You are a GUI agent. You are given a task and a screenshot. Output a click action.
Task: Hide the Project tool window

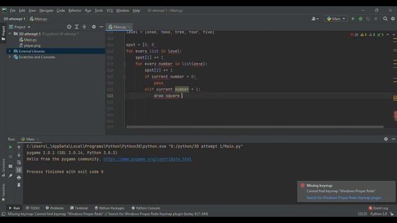(x=101, y=27)
